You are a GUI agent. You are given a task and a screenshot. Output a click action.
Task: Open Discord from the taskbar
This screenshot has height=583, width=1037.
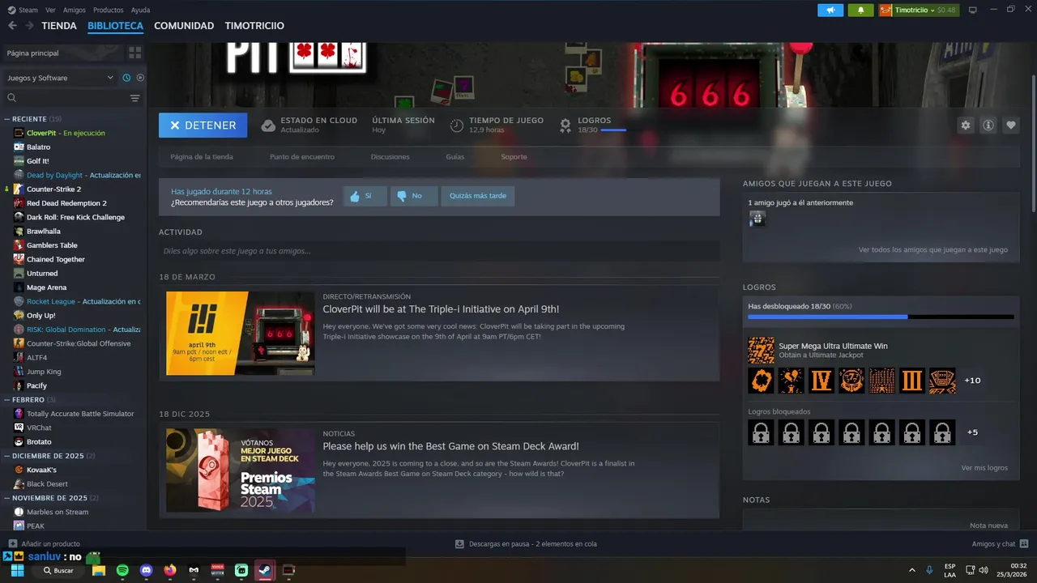click(146, 570)
